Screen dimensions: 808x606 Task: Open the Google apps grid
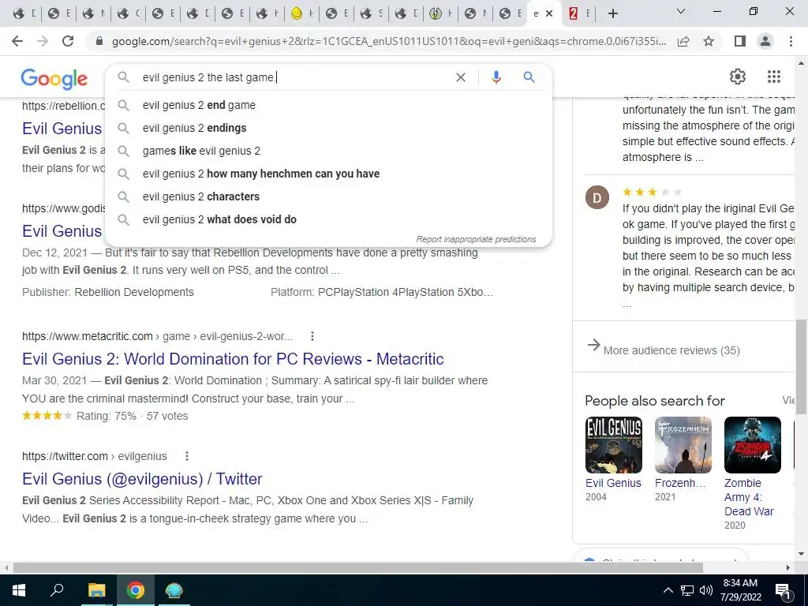pyautogui.click(x=773, y=77)
